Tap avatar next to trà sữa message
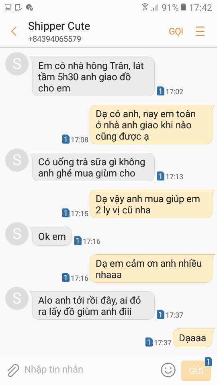Screen dimensions: 217x385 coord(17,160)
